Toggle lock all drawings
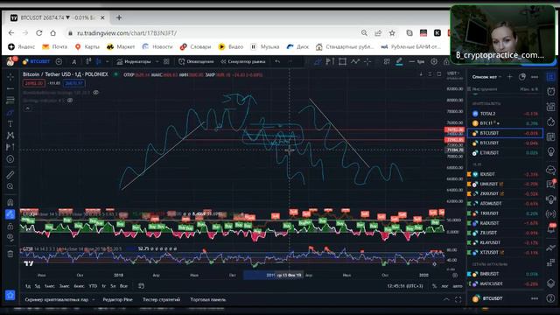The height and width of the screenshot is (315, 560). [10, 226]
